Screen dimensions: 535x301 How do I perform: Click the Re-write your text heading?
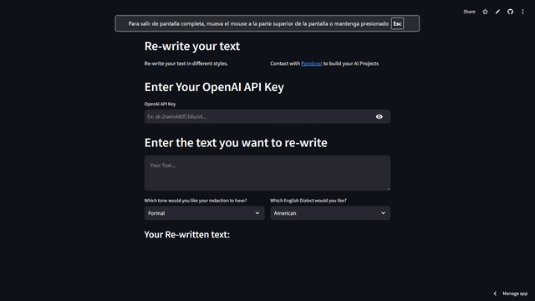[x=192, y=46]
